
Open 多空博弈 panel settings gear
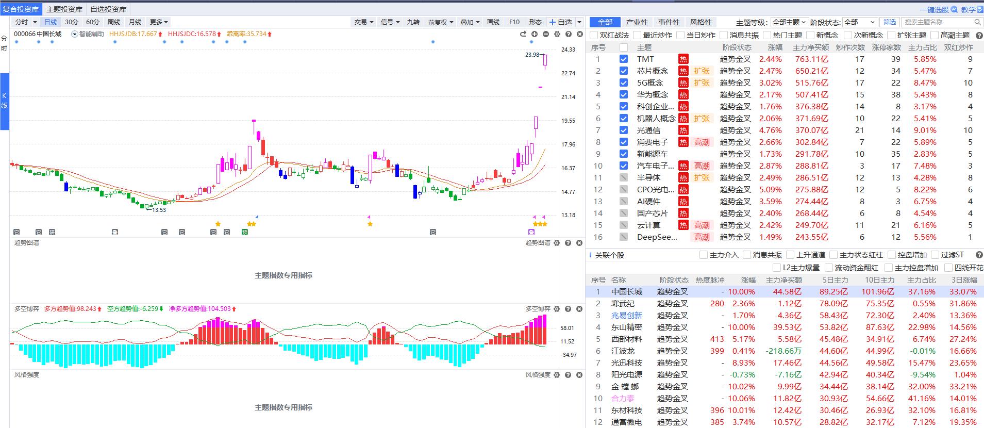pyautogui.click(x=557, y=309)
